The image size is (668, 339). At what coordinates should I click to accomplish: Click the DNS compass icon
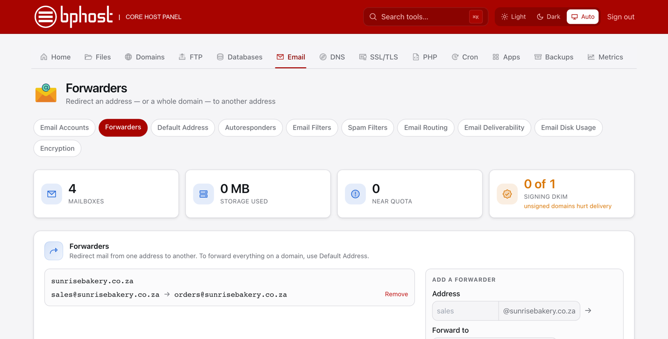click(x=323, y=57)
